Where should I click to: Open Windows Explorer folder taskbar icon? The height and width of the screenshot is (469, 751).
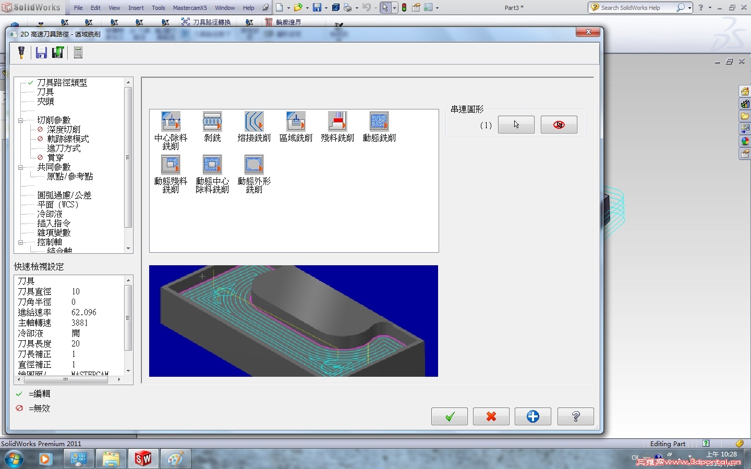point(111,459)
